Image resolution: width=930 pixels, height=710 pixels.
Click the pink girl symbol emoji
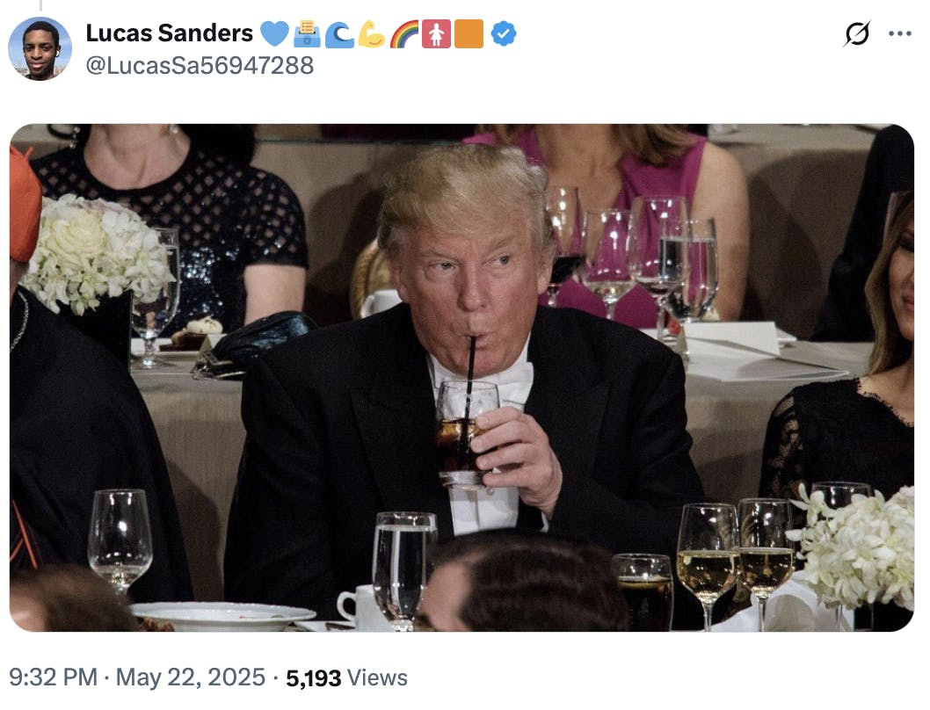pos(436,34)
